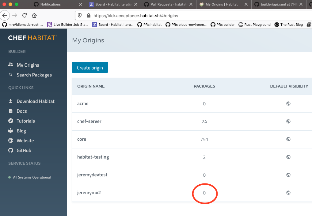The height and width of the screenshot is (216, 312).
Task: Toggle default visibility for the core origin
Action: coord(288,139)
